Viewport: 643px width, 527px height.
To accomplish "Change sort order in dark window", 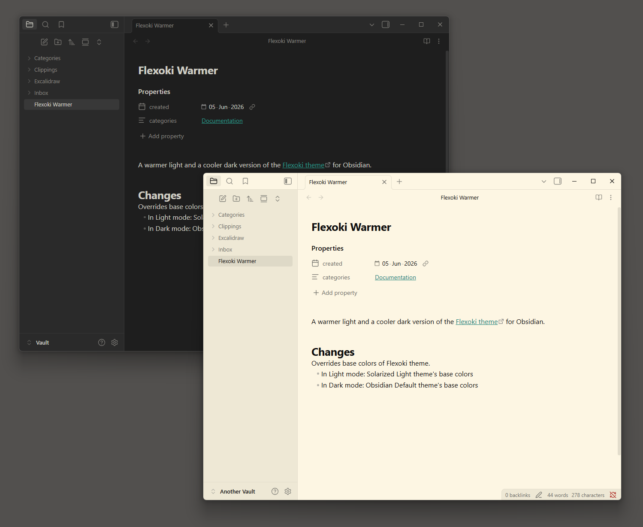I will [x=72, y=42].
